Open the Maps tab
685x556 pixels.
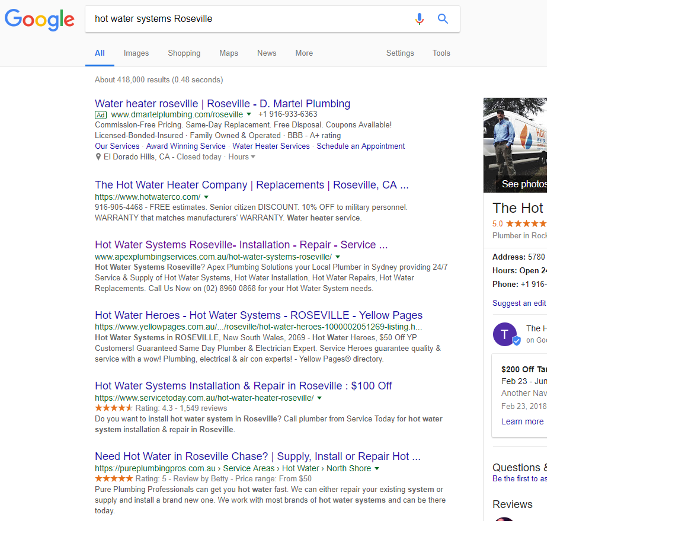(229, 53)
